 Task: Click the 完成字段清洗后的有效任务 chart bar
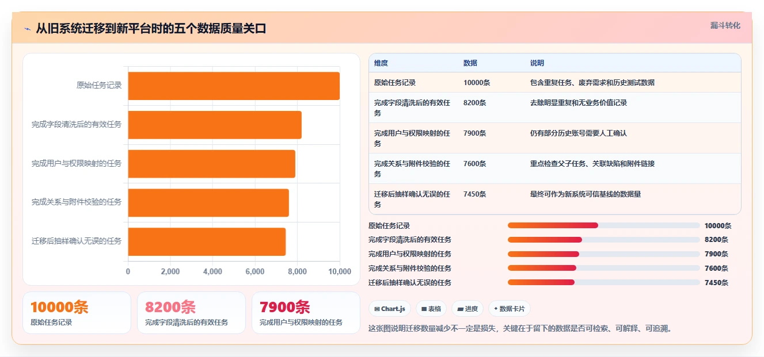215,125
